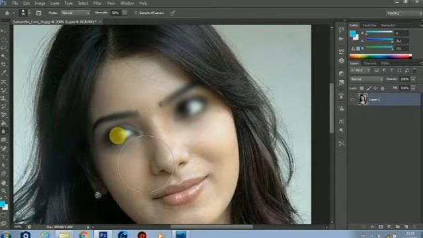Switch to the Swatches tab
The height and width of the screenshot is (238, 423).
369,25
